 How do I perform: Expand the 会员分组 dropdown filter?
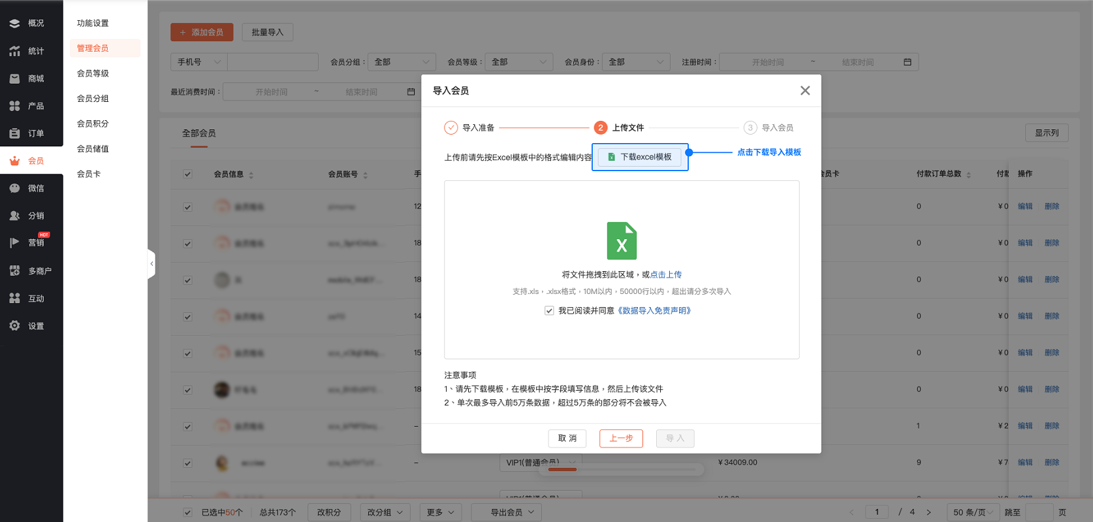pos(402,62)
